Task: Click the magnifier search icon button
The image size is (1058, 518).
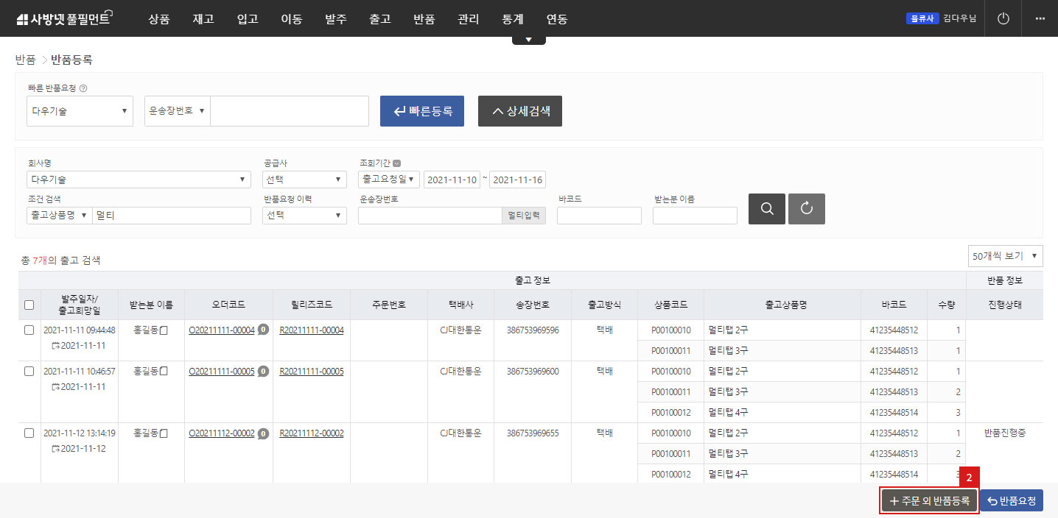Action: coord(766,209)
